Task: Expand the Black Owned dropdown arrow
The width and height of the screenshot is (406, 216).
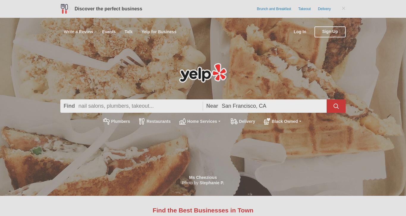Action: [x=300, y=121]
